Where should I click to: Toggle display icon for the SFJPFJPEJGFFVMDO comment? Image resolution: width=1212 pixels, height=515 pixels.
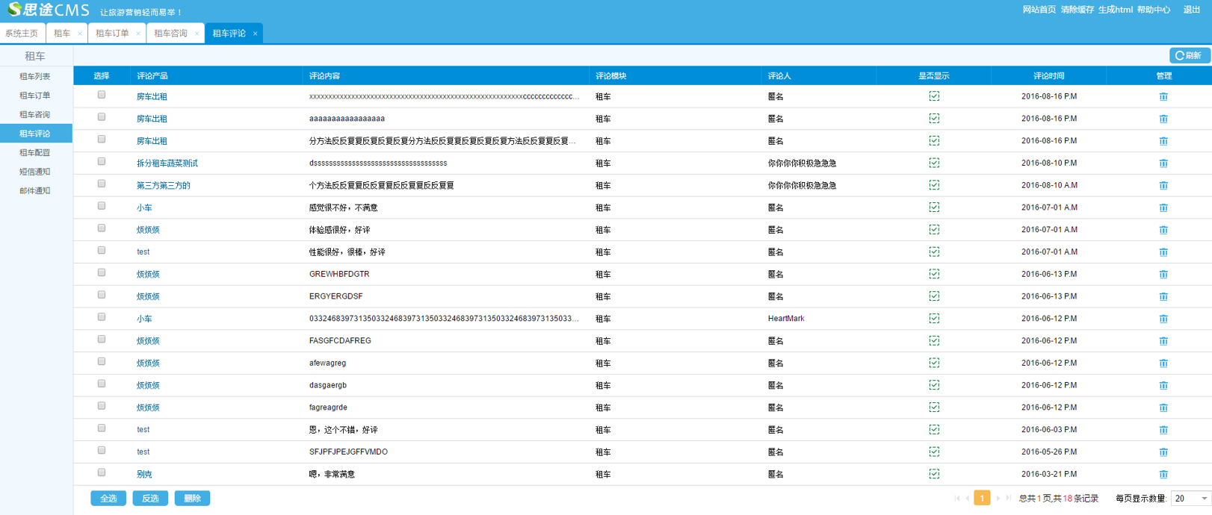[934, 452]
